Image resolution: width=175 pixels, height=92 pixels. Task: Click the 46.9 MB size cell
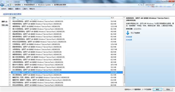coord(114,57)
